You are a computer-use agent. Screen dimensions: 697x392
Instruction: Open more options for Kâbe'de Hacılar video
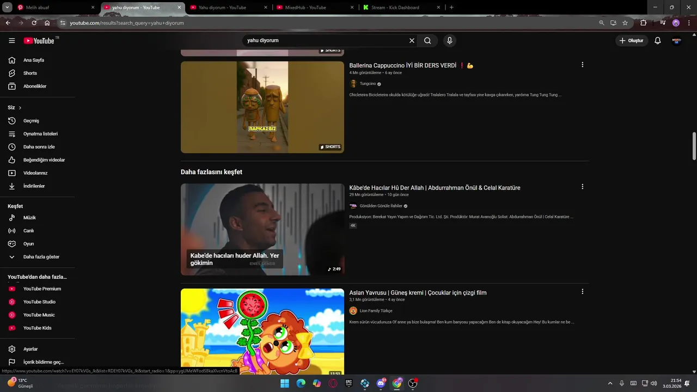tap(582, 187)
